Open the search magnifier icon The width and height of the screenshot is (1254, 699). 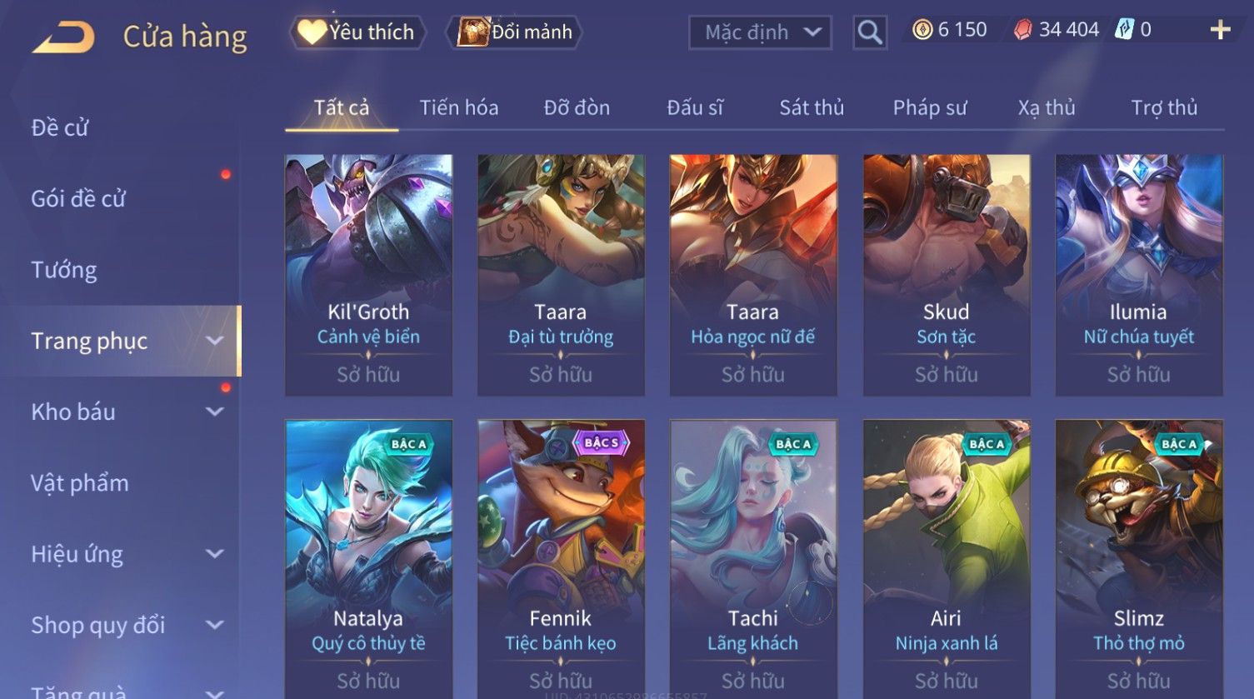(869, 32)
